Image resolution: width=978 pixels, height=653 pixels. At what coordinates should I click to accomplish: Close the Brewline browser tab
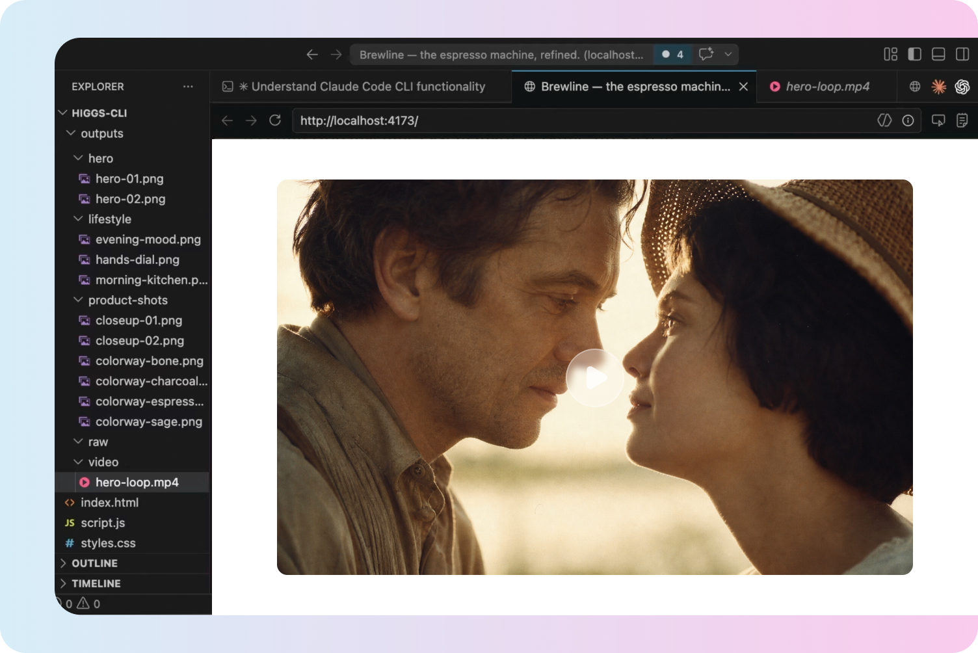[x=743, y=87]
